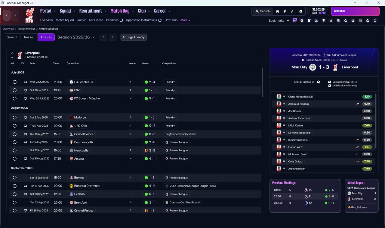Select the Bournemouth fixture radio button
This screenshot has height=228, width=385.
tap(14, 142)
